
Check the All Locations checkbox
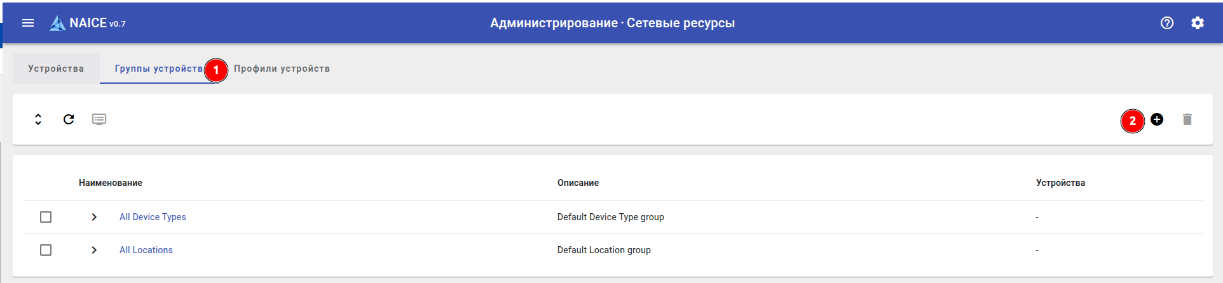pos(46,250)
